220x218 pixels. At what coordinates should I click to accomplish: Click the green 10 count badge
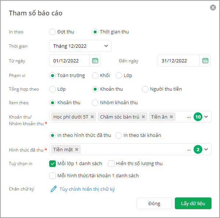tap(198, 117)
